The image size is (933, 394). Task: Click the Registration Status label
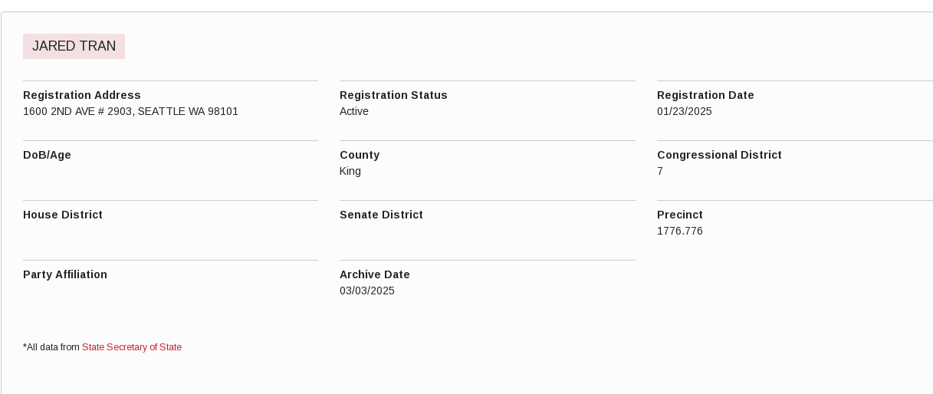pyautogui.click(x=393, y=95)
